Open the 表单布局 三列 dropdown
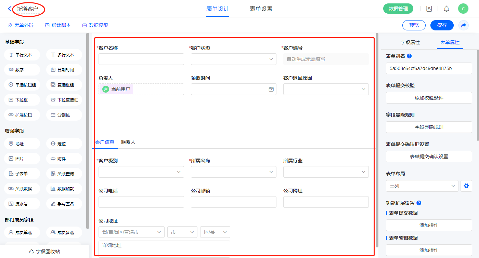The image size is (479, 258). point(422,186)
